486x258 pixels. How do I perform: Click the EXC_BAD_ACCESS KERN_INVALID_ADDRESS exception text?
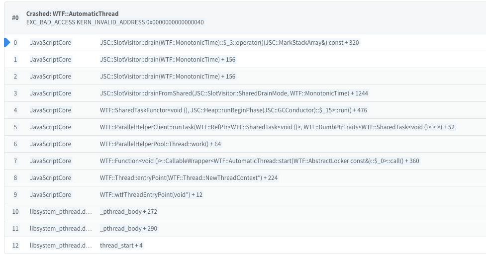pos(114,22)
